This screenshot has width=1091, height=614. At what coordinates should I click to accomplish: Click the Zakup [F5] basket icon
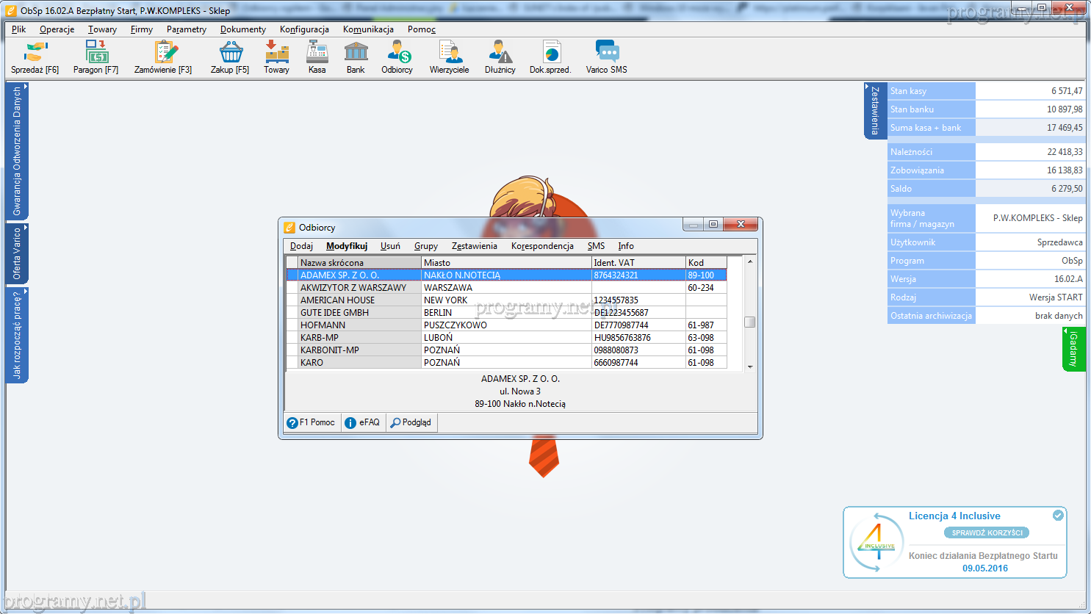pos(230,57)
